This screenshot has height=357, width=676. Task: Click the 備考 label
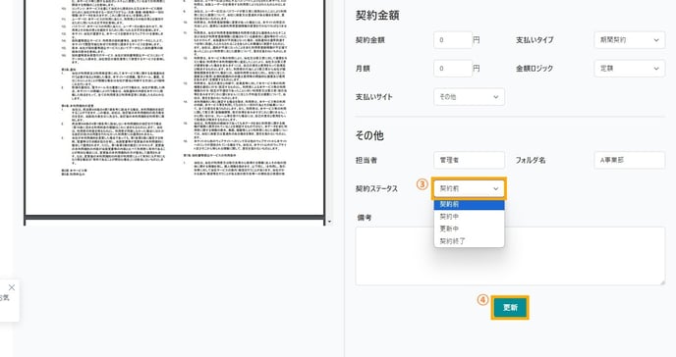coord(364,218)
